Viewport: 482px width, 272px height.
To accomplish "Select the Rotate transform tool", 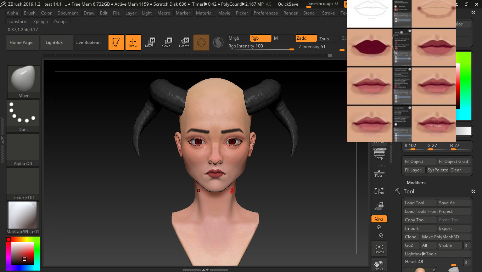I will point(184,42).
